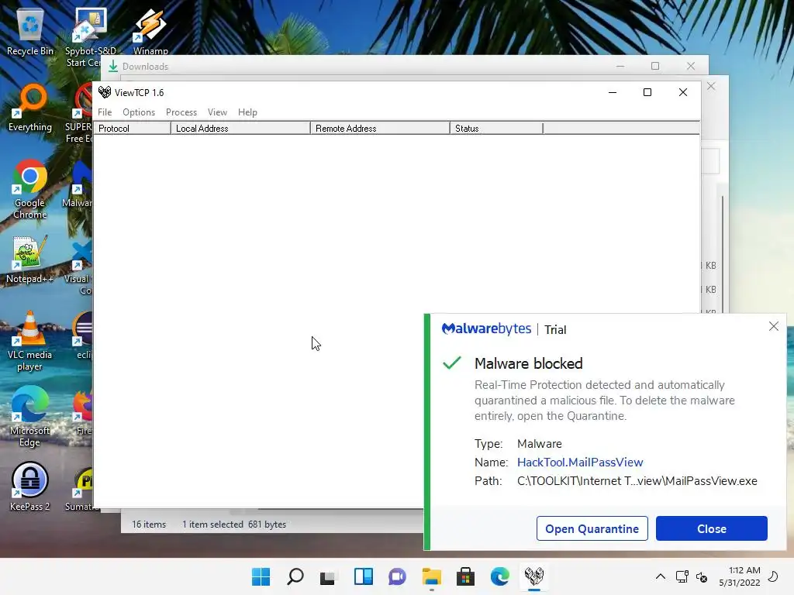Click the muted volume tray icon
This screenshot has height=595, width=794.
pyautogui.click(x=702, y=576)
